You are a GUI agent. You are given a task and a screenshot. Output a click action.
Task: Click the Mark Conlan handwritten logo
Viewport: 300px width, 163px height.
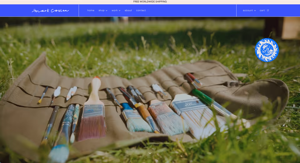[x=50, y=11]
